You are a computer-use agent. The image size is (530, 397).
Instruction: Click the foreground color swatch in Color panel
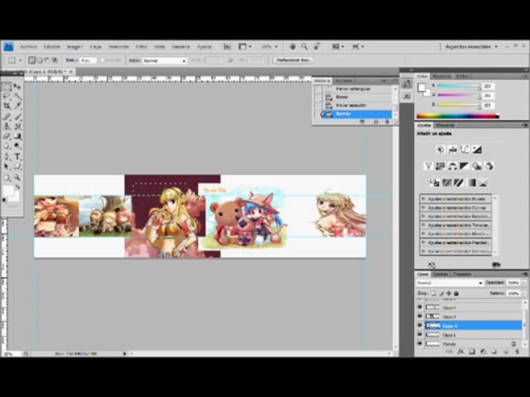421,88
